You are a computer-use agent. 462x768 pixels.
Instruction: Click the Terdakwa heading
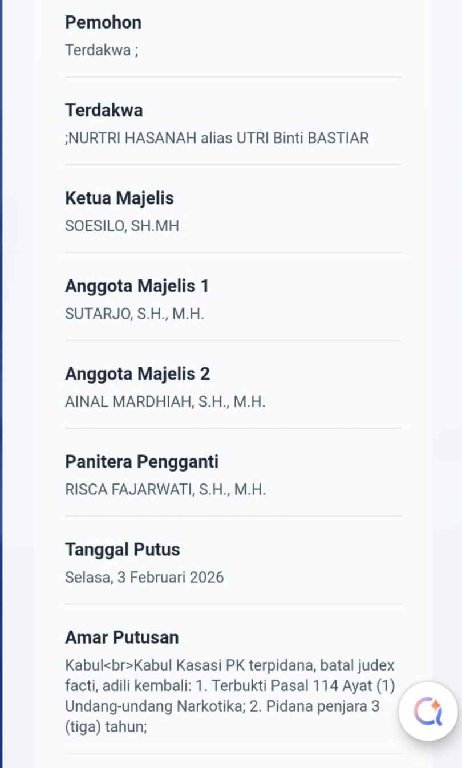click(104, 110)
